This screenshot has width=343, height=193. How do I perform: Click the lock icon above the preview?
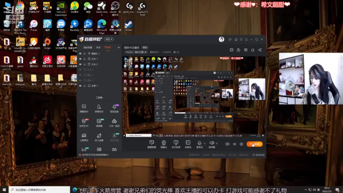pos(238,50)
